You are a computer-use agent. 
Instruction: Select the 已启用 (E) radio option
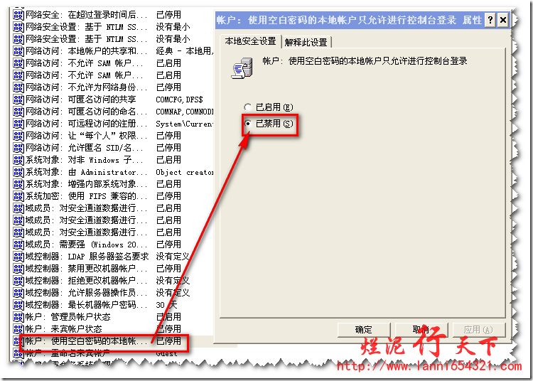[x=248, y=107]
